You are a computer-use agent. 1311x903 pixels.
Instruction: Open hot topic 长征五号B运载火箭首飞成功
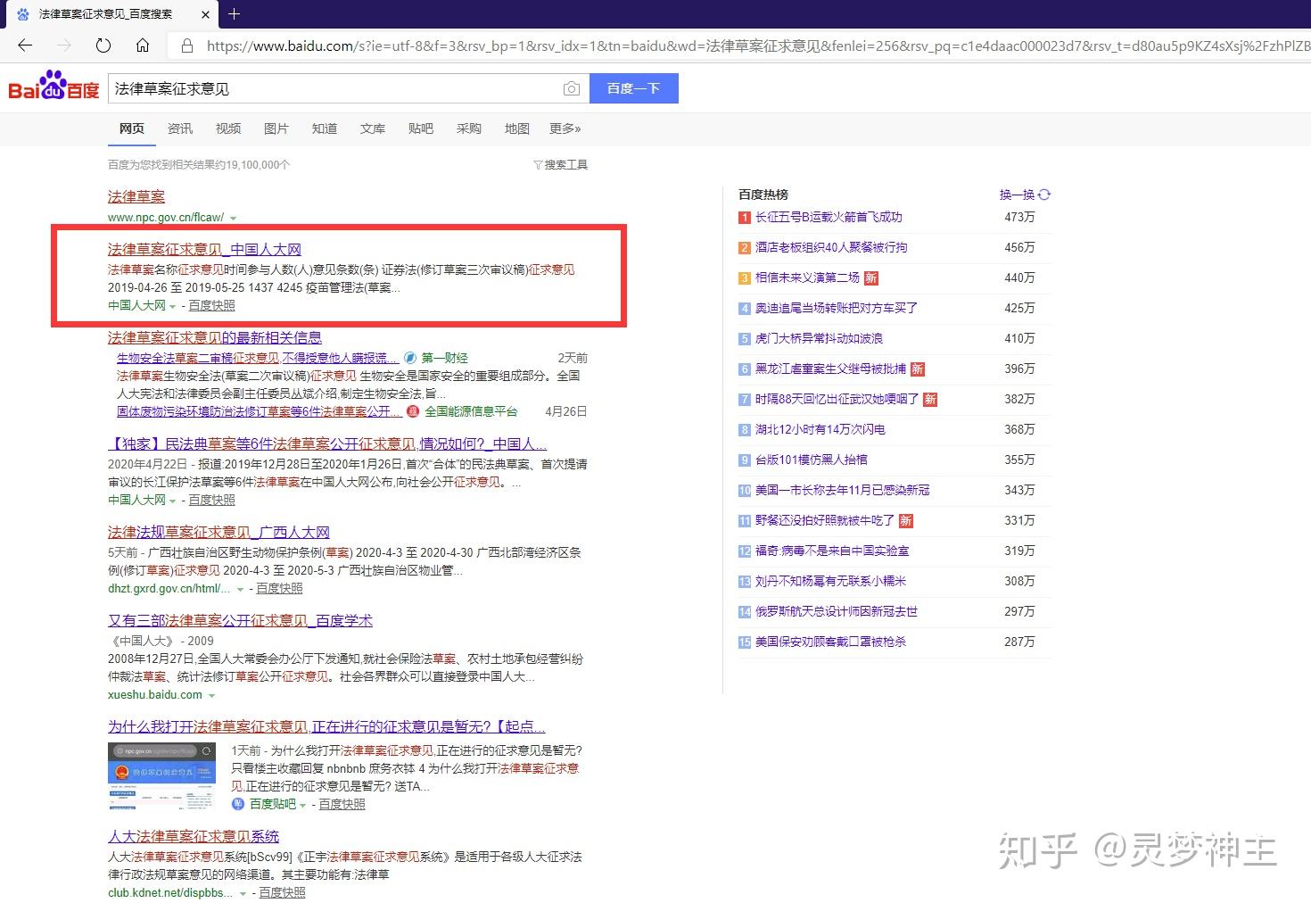click(829, 217)
